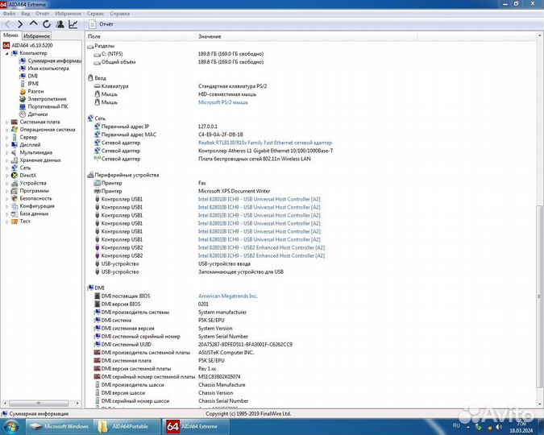Expand the Сервер tree node
The image size is (544, 435).
7,138
